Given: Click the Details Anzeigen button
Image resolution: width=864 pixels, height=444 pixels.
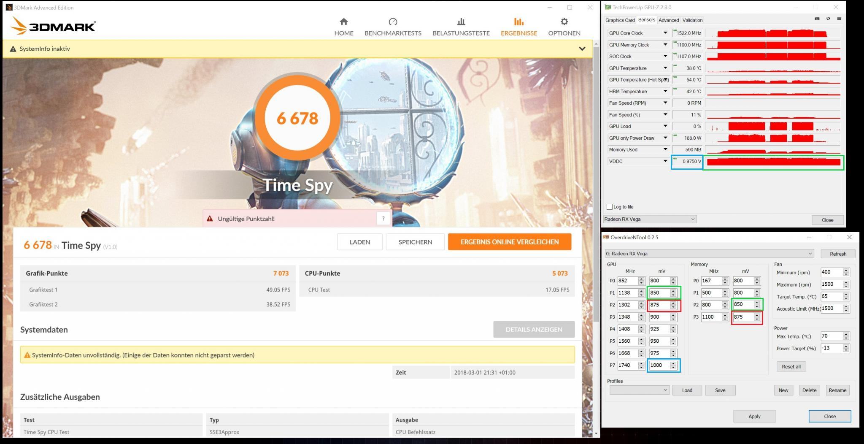Looking at the screenshot, I should [534, 329].
